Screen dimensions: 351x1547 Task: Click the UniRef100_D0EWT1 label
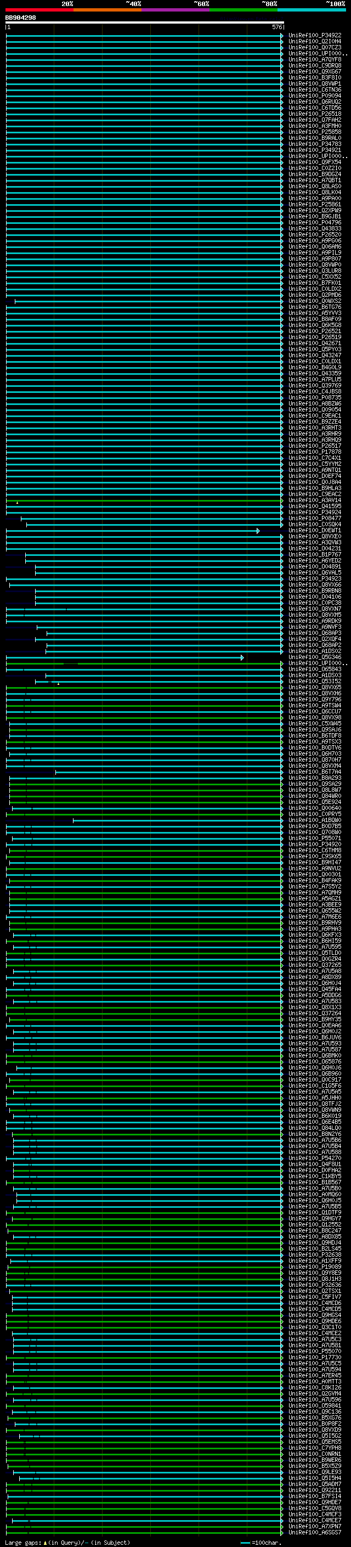314,530
